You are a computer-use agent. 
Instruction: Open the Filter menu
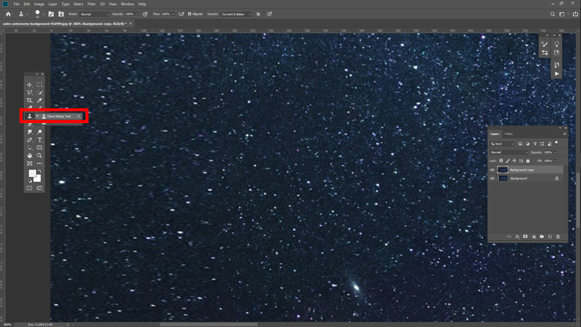click(92, 4)
